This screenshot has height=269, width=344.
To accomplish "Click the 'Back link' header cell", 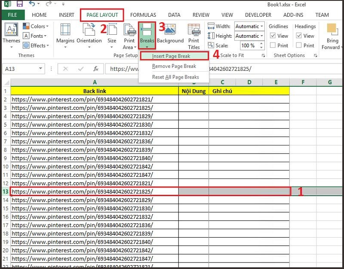I will pos(95,91).
